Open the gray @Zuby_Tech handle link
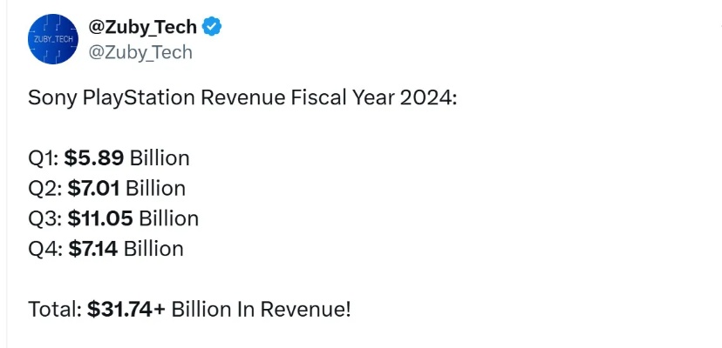 [x=140, y=52]
